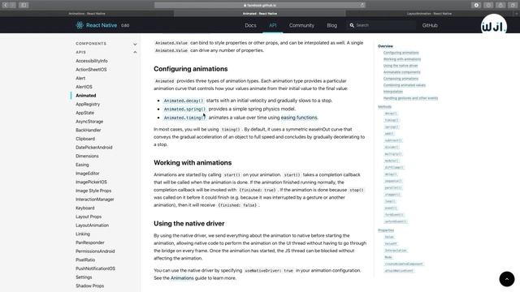The image size is (520, 292).
Task: Open AccessibilityInfo in the sidebar
Action: coord(92,61)
